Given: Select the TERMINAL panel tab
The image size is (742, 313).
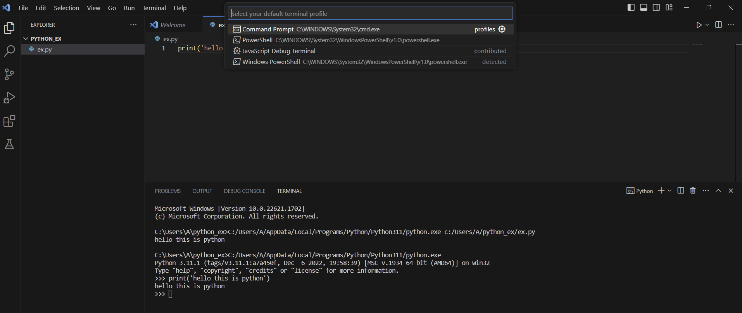Looking at the screenshot, I should coord(289,191).
